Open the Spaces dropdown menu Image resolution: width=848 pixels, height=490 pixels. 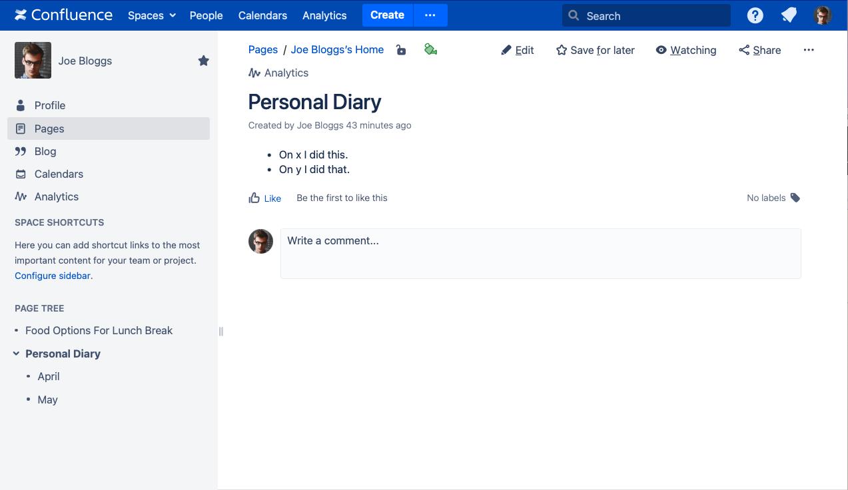pos(152,15)
